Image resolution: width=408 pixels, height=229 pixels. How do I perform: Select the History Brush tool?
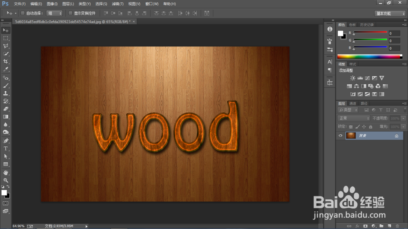tap(5, 101)
